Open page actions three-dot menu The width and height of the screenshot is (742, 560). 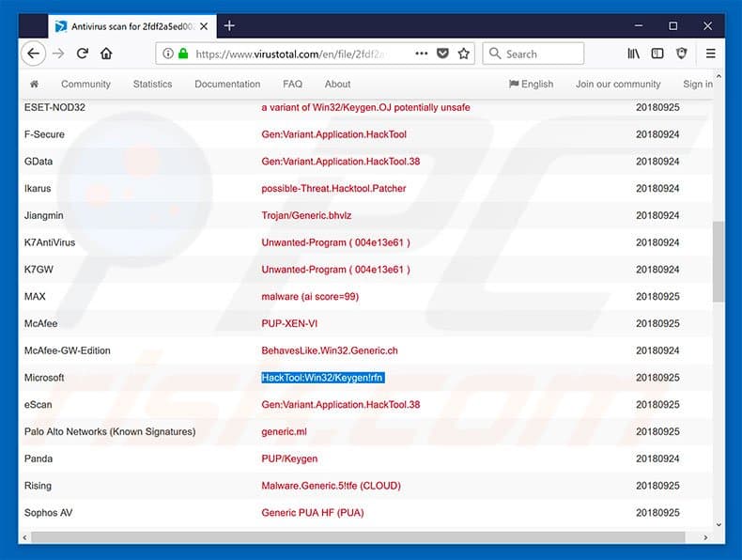(x=421, y=54)
